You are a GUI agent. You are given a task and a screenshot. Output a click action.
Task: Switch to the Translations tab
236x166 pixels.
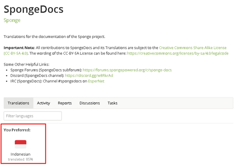coord(18,103)
